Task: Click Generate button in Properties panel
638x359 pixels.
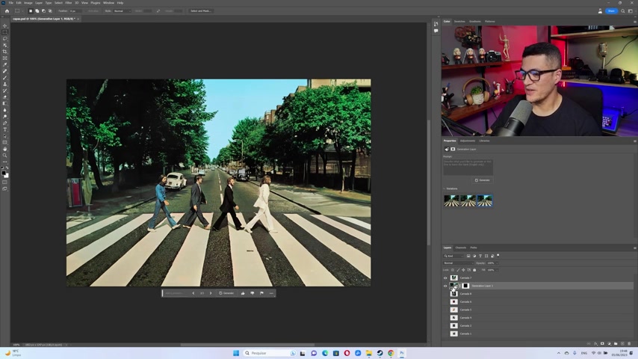Action: tap(482, 180)
